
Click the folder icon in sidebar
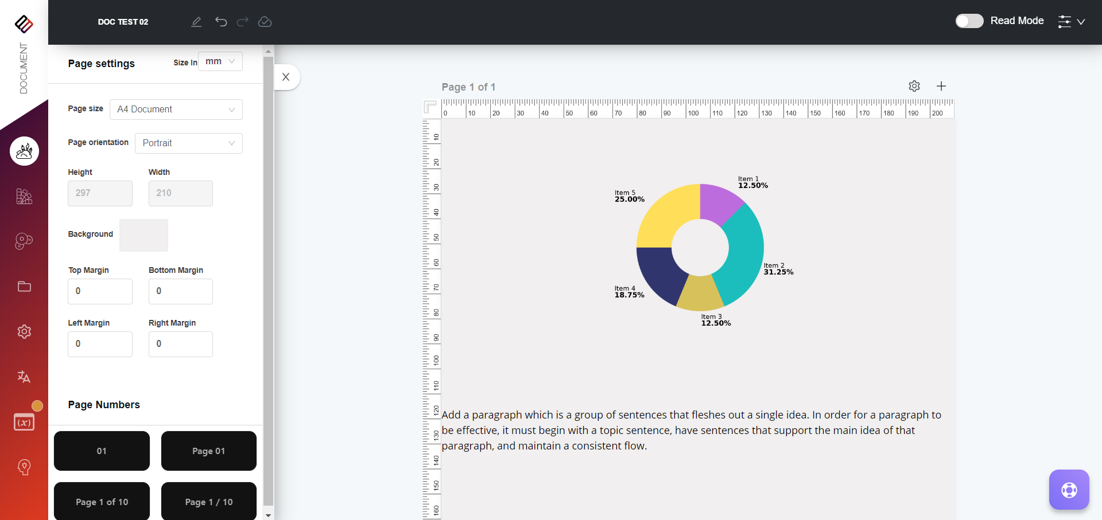[x=24, y=286]
